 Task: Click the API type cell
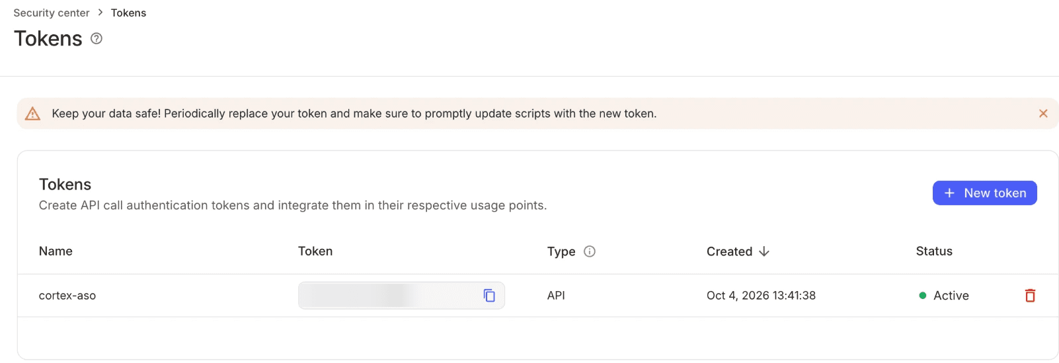(556, 296)
